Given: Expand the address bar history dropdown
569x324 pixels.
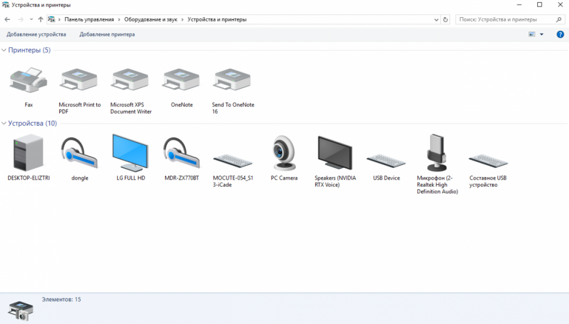Looking at the screenshot, I should click(436, 19).
